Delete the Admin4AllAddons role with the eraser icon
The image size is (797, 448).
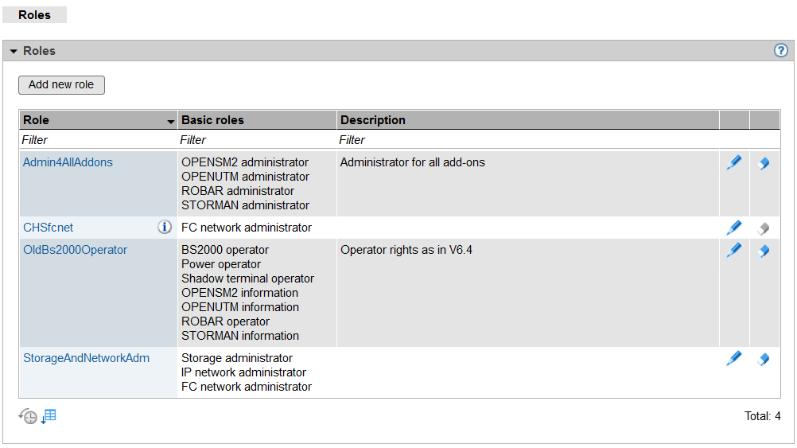point(764,164)
